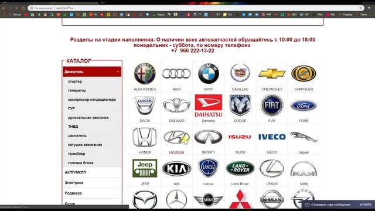Screen dimensions: 375x211
Task: Open the MINI winged logo
Action: (209, 199)
